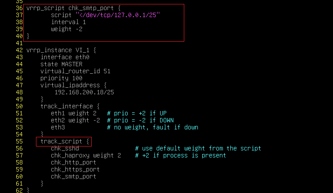This screenshot has height=193, width=333.
Task: Click priority 100 line
Action: tap(61, 79)
